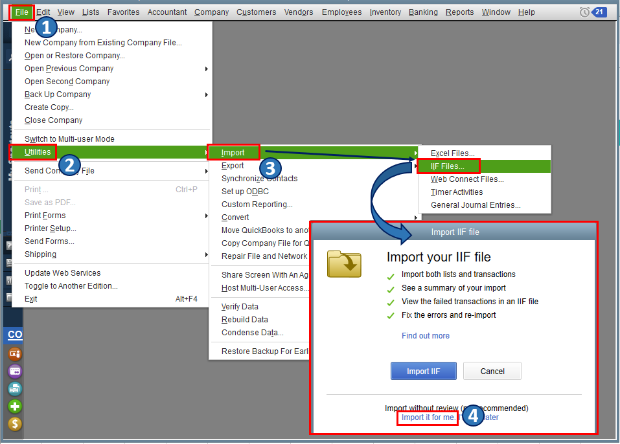Open the Favorites menu

pos(123,12)
